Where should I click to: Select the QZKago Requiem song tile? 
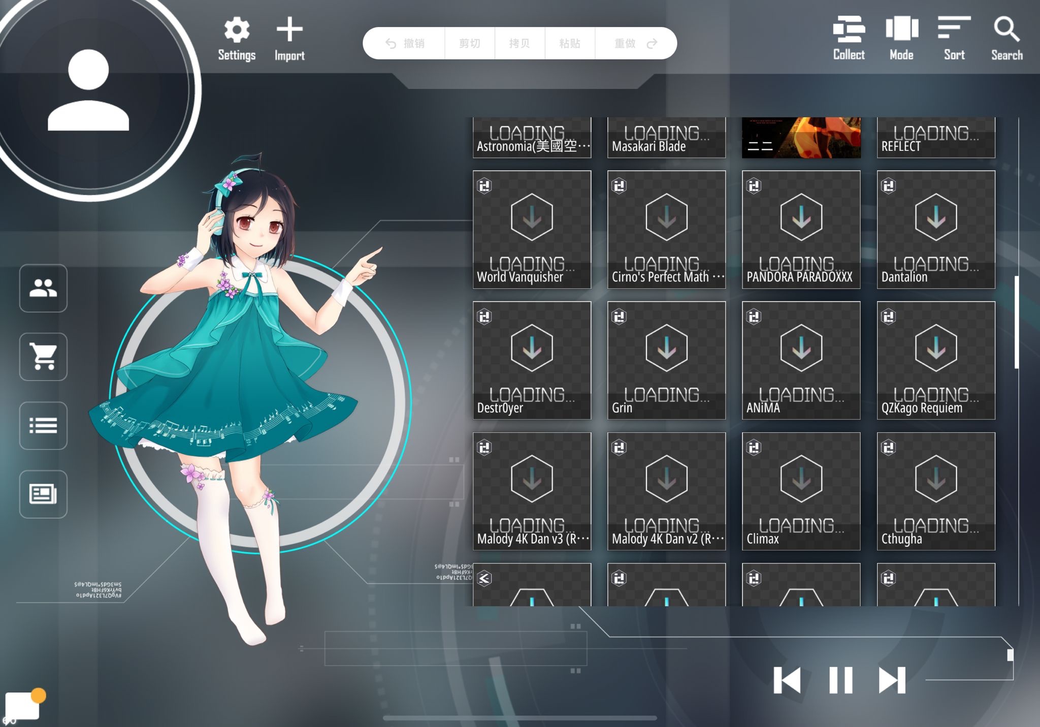click(935, 360)
